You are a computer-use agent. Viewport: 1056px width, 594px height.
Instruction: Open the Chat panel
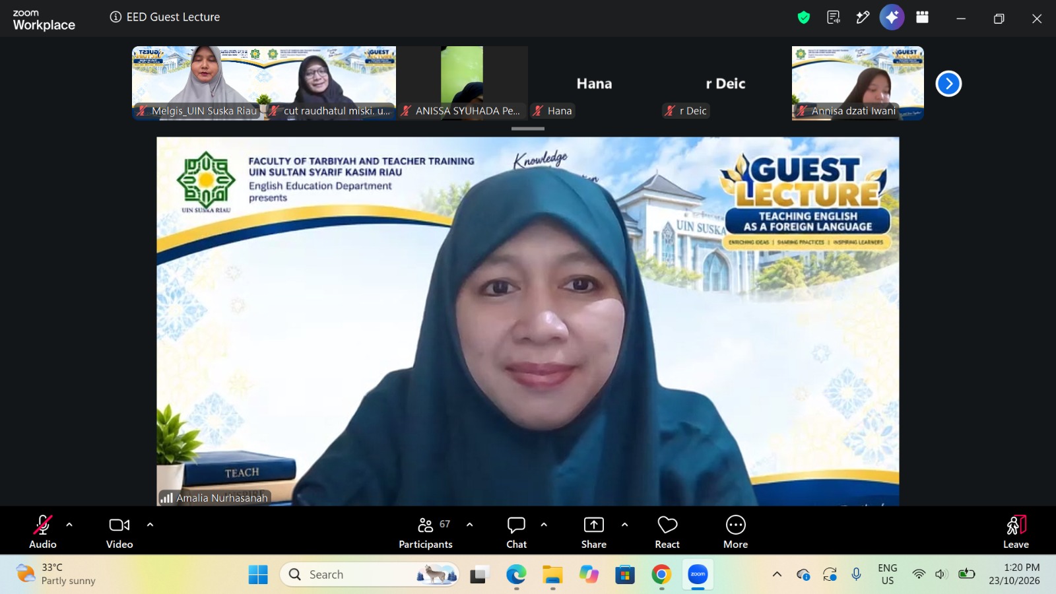tap(516, 532)
